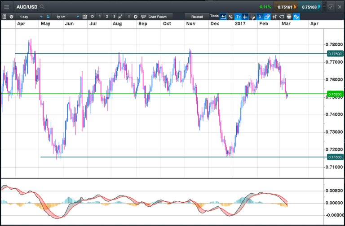Print the chart using printer icon
Screen dimensions: 345x226
coord(289,17)
